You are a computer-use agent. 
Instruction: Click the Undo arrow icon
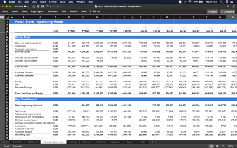pyautogui.click(x=47, y=6)
